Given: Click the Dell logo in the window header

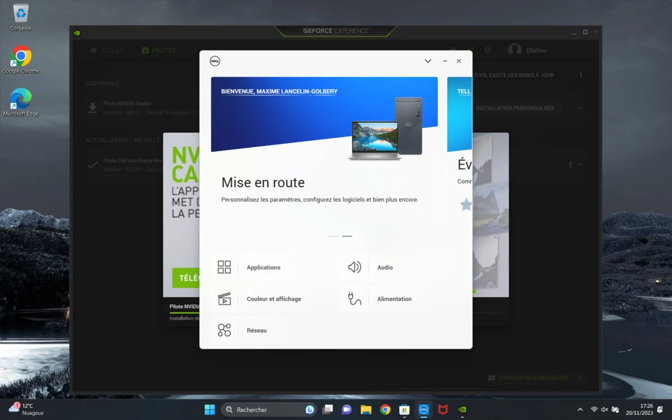Looking at the screenshot, I should [x=215, y=61].
